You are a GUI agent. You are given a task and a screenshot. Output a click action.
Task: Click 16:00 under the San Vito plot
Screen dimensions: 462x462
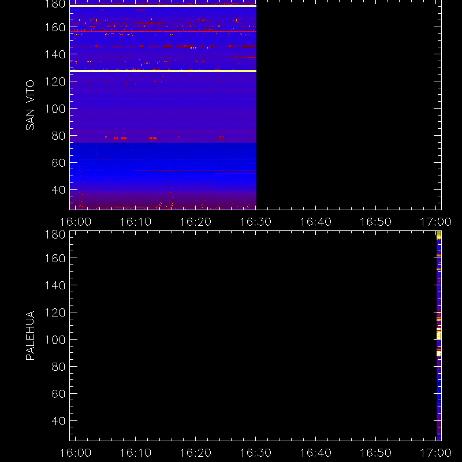coord(76,222)
